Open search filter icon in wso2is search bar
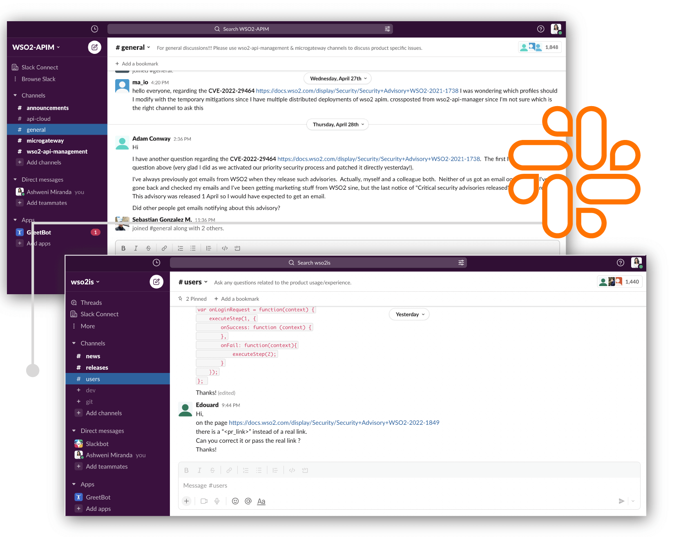The width and height of the screenshot is (681, 537). coord(461,263)
